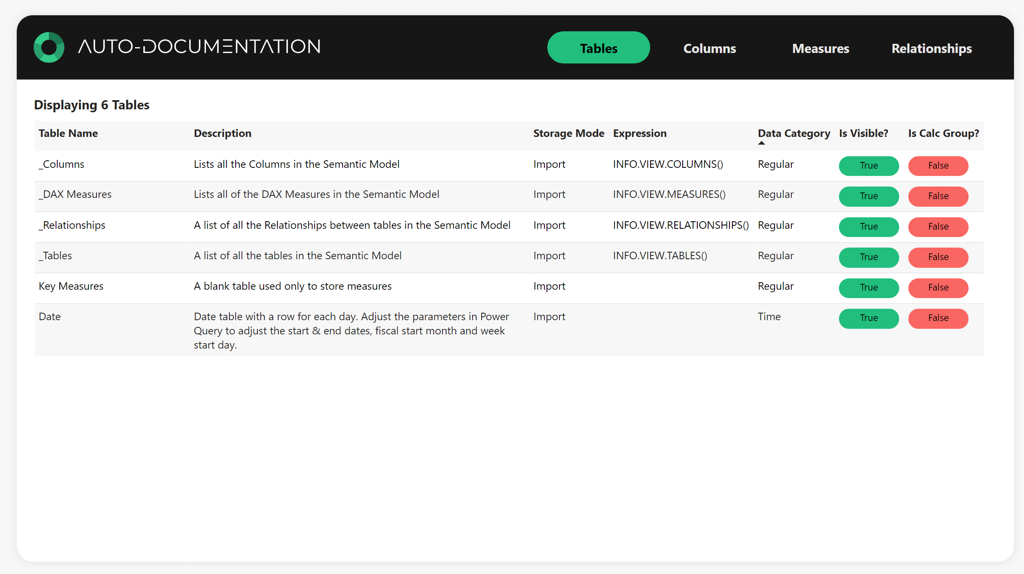The image size is (1024, 574).
Task: Click the sort arrow under Data Category
Action: [762, 143]
